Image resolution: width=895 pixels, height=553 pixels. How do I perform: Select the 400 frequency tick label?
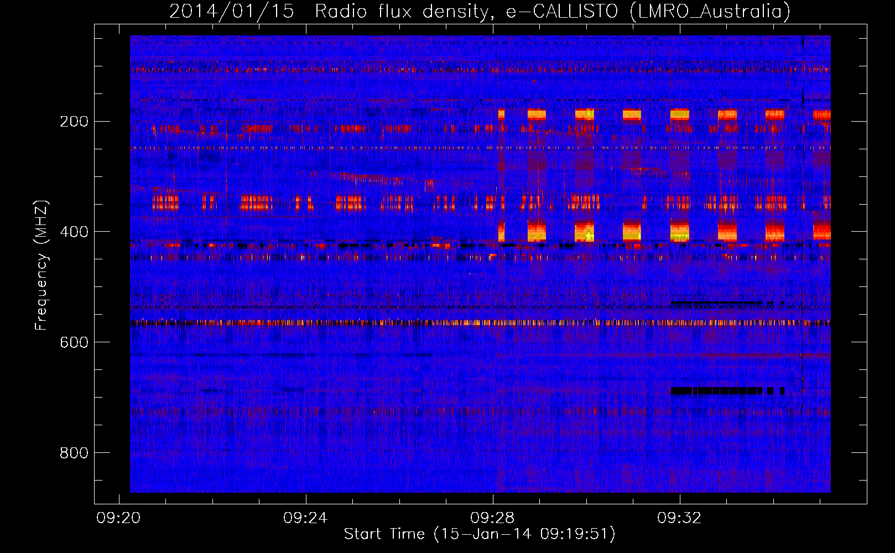(x=74, y=232)
